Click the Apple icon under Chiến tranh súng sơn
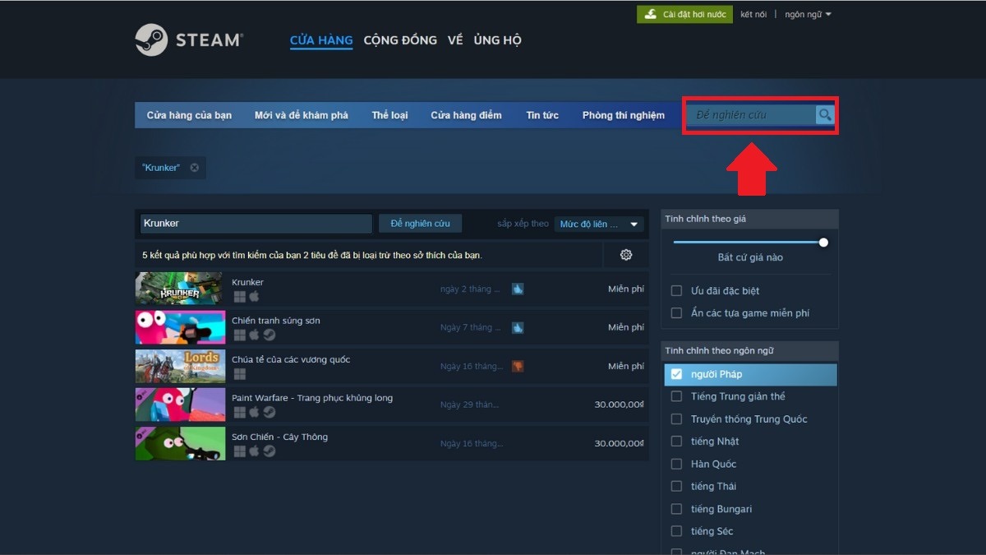 point(254,335)
